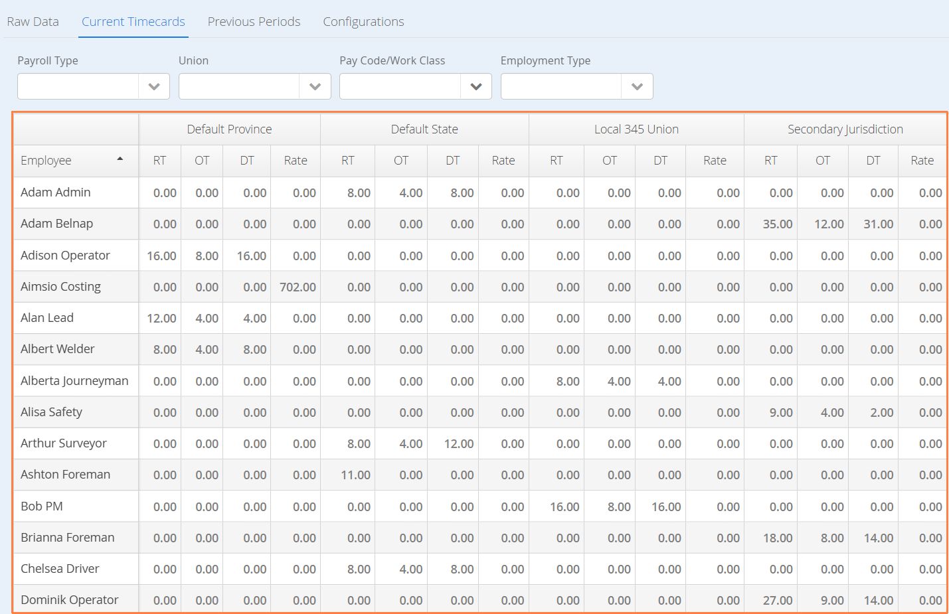The width and height of the screenshot is (949, 614).
Task: Expand the Pay Code/Work Class dropdown
Action: tap(476, 86)
